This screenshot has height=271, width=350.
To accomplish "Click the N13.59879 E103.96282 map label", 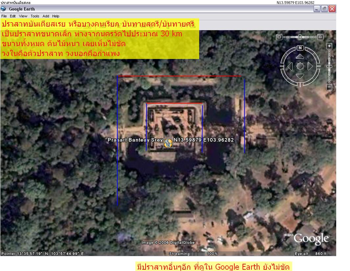I will click(203, 140).
